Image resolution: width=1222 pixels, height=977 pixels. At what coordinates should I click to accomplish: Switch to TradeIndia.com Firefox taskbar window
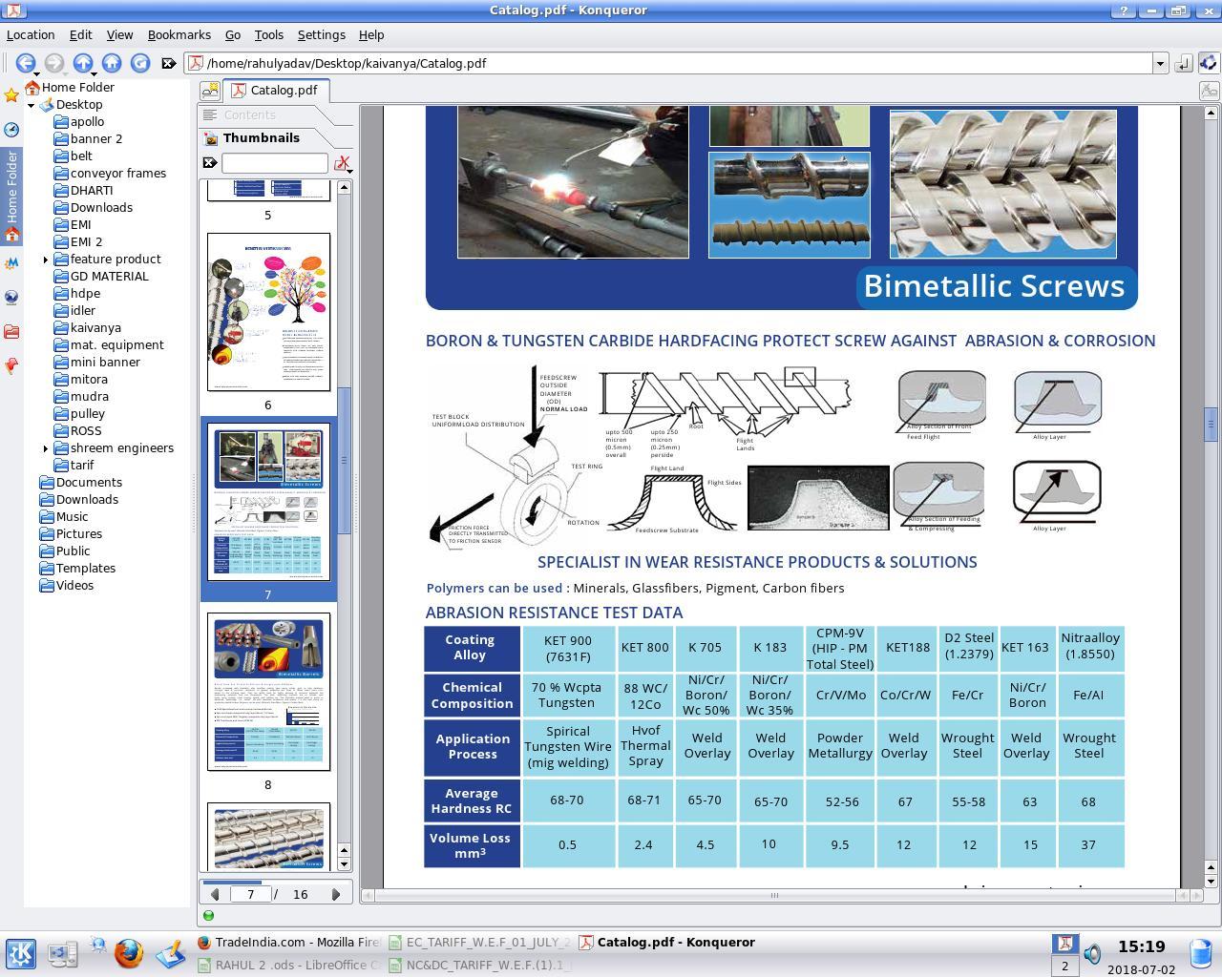click(x=288, y=942)
